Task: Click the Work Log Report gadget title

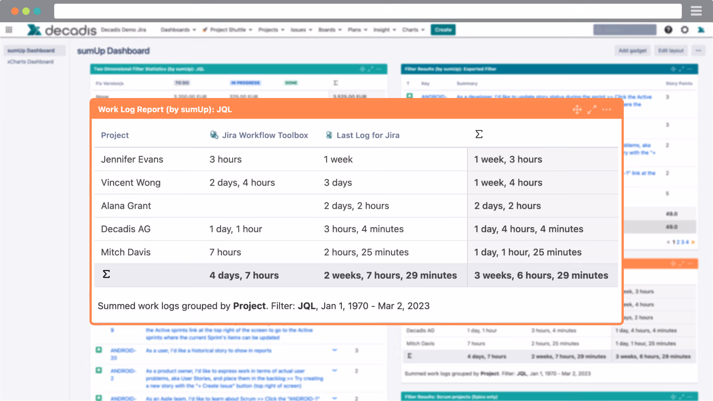Action: [x=165, y=110]
